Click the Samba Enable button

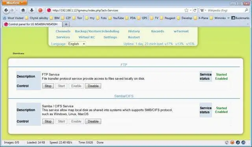(x=76, y=121)
